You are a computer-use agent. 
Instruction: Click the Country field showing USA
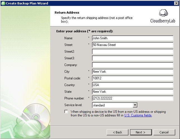(133, 85)
